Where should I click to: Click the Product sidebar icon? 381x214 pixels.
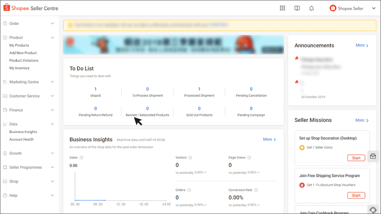click(5, 38)
